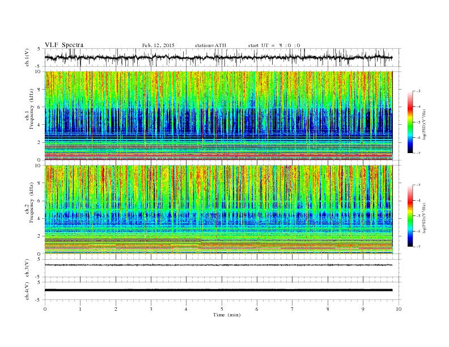This screenshot has height=347, width=449.
Task: Click the "station=ATH" header label
Action: [210, 45]
